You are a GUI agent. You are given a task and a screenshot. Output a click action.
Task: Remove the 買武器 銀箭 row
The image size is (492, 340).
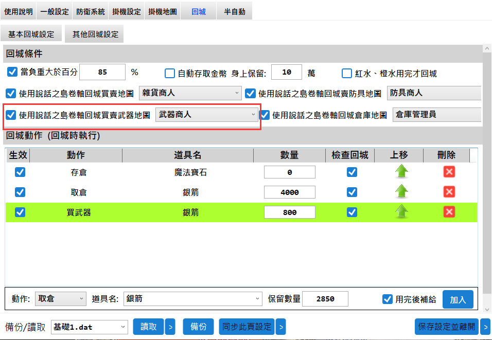pos(449,211)
